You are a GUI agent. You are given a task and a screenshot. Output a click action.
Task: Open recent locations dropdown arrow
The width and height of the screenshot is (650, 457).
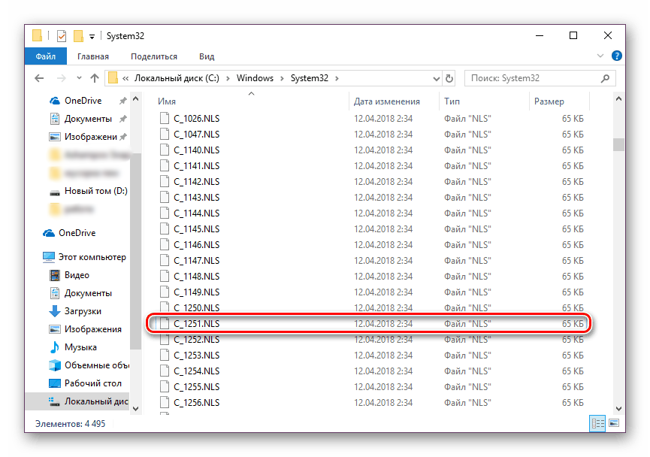tap(78, 78)
